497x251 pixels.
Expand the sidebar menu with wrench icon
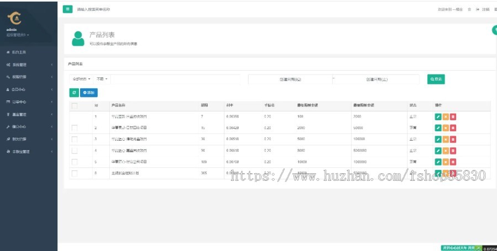(29, 127)
